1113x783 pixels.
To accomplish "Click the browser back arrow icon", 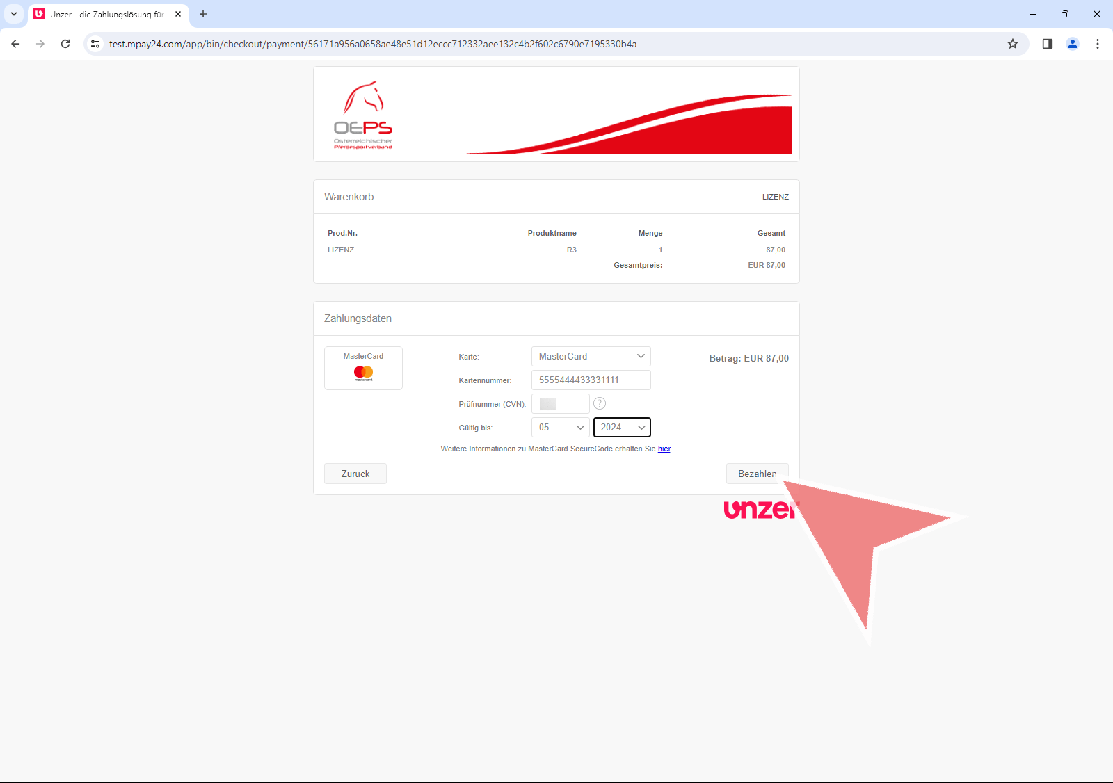I will coord(15,44).
